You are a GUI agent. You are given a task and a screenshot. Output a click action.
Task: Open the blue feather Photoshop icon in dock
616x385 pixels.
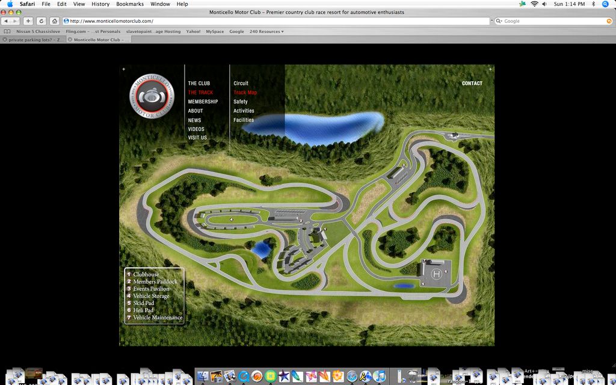(297, 376)
